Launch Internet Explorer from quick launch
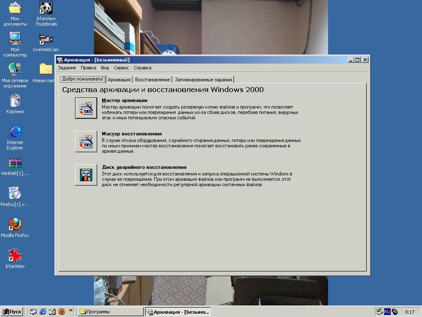 43,312
